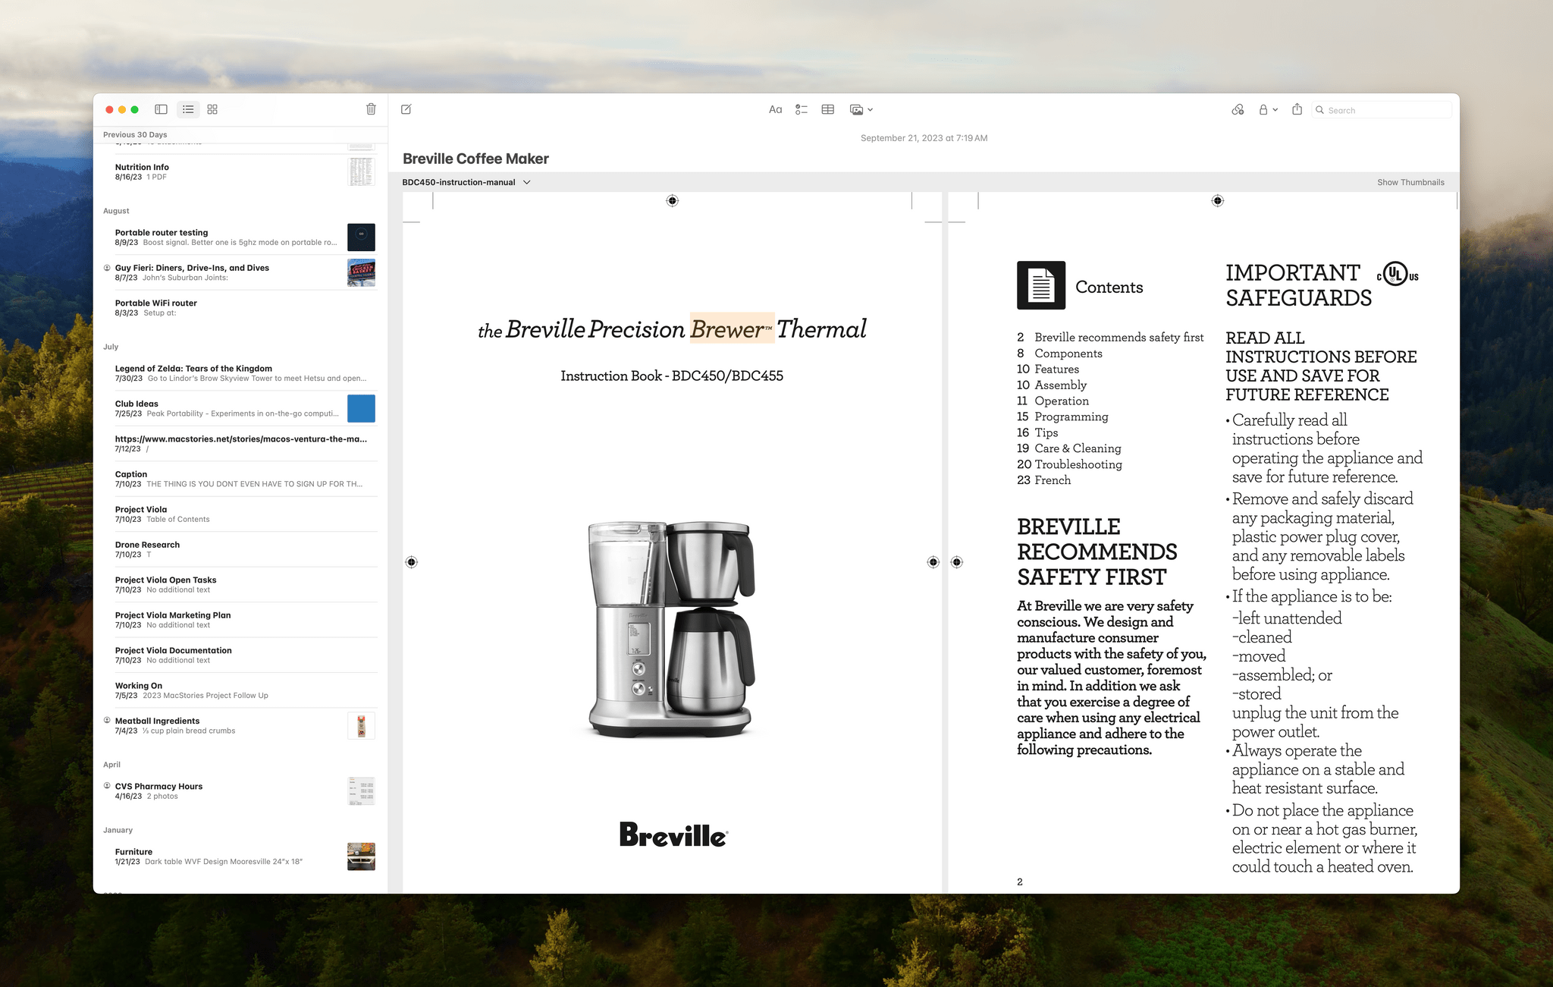
Task: Select the table insert icon
Action: (x=827, y=110)
